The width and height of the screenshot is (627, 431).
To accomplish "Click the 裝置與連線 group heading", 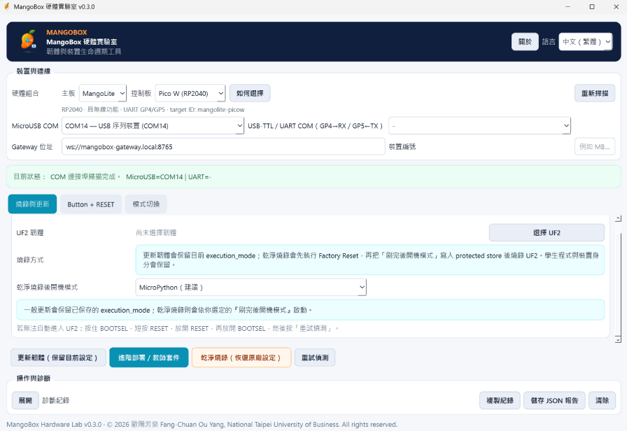I will pos(33,71).
